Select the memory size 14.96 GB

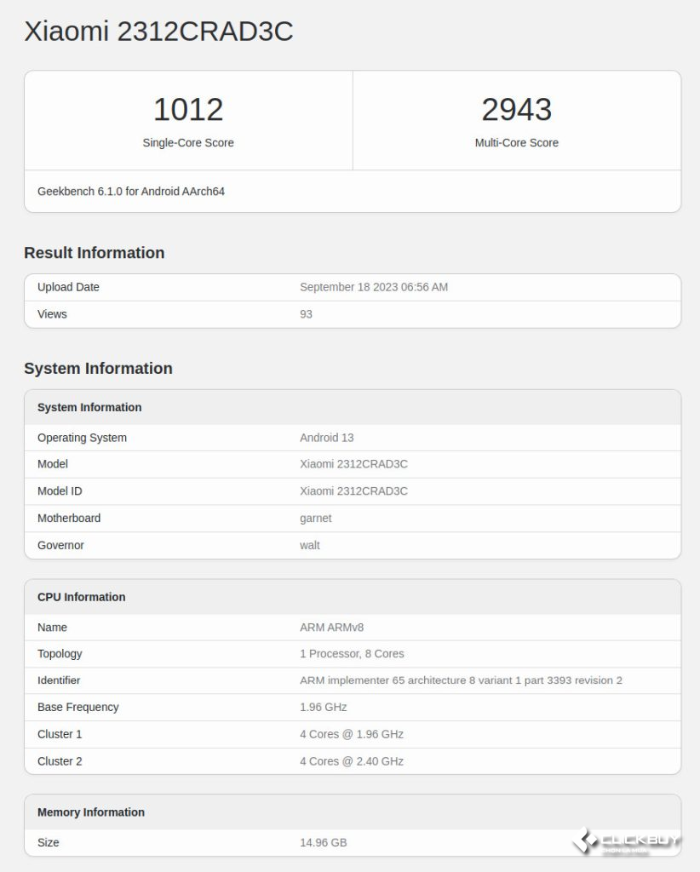tap(324, 843)
